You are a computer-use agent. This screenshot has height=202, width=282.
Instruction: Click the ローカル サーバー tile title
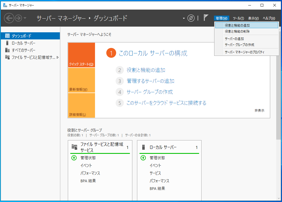163,147
